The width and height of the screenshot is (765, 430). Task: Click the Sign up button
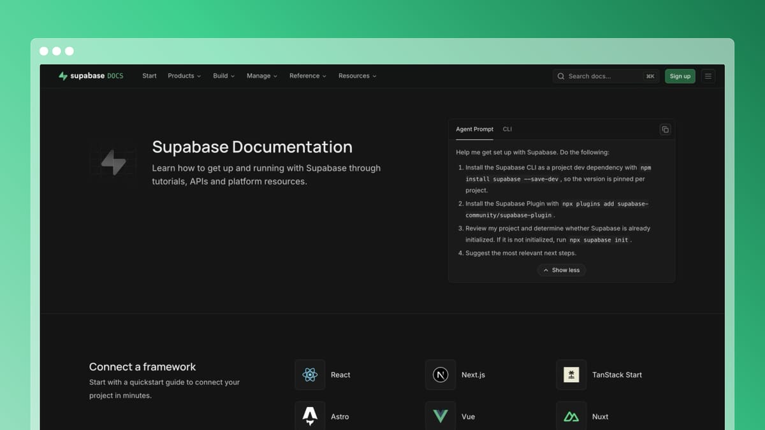click(x=680, y=76)
